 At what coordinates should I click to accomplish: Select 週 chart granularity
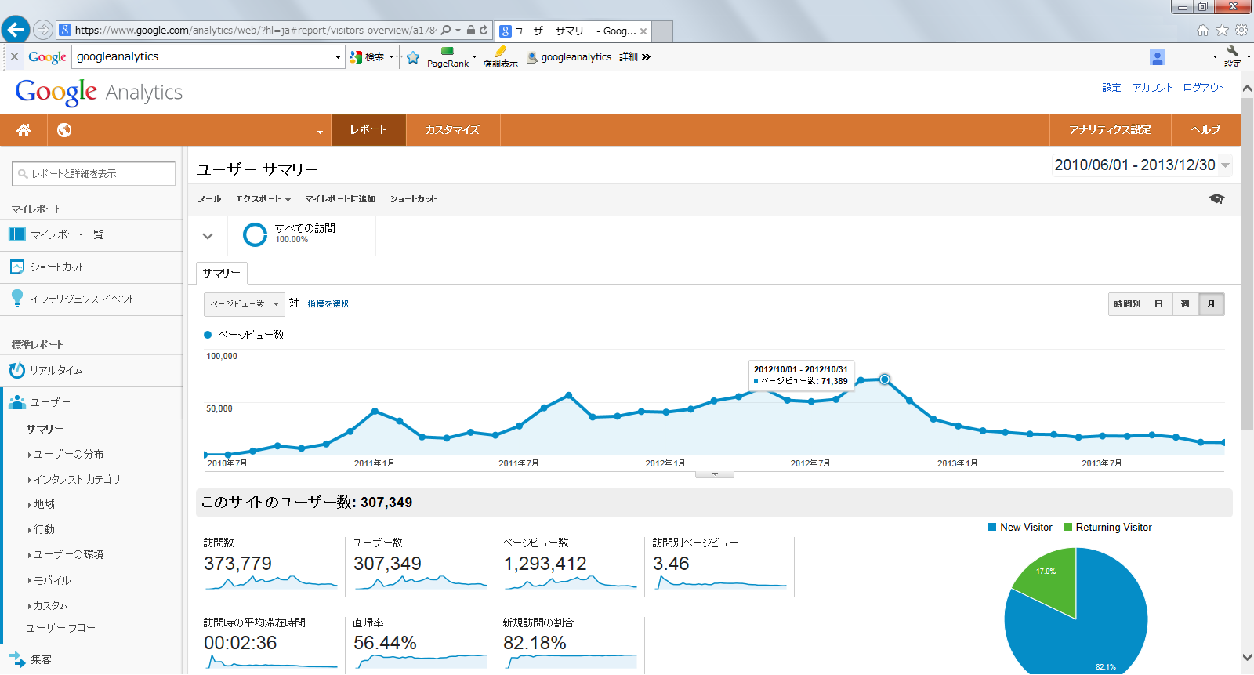(1185, 304)
